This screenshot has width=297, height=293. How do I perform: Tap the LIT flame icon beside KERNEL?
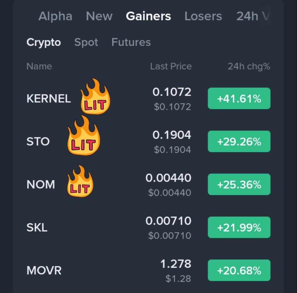(95, 97)
